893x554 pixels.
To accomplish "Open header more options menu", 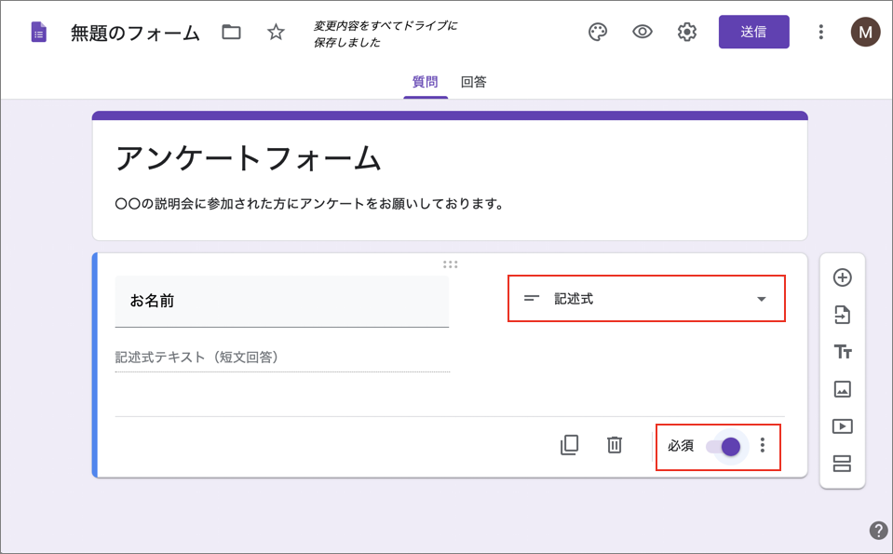I will click(820, 32).
